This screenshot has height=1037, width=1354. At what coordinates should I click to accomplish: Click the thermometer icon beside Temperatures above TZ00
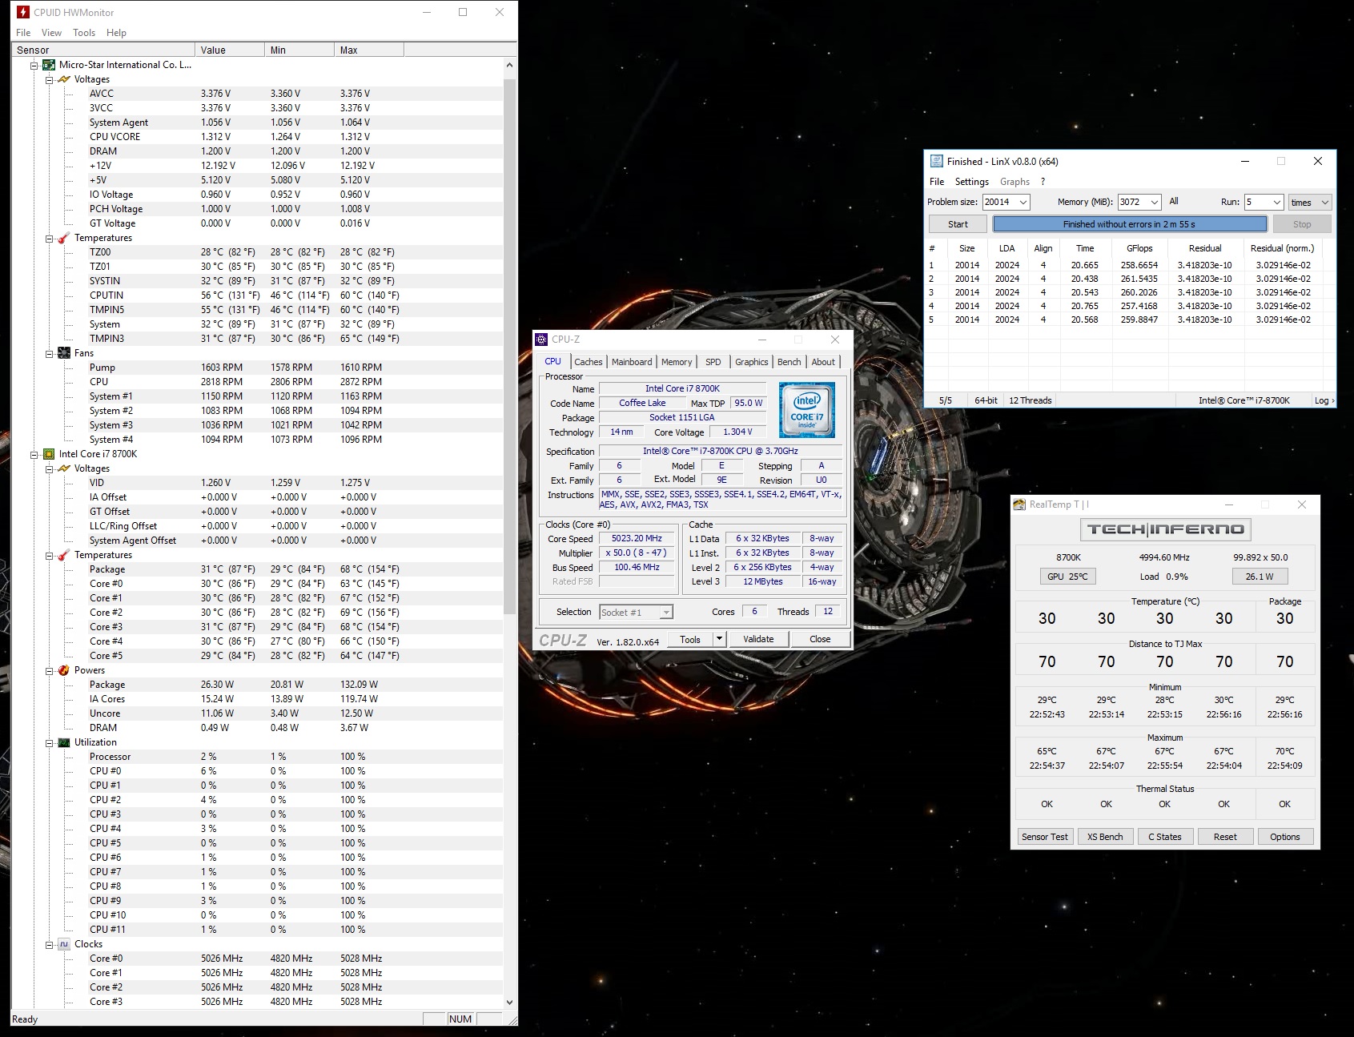click(64, 238)
